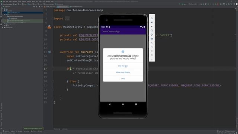Open the Edit menu

click(x=7, y=1)
